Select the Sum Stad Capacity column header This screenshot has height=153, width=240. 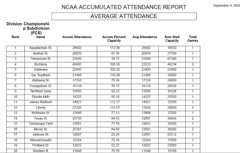pyautogui.click(x=172, y=39)
